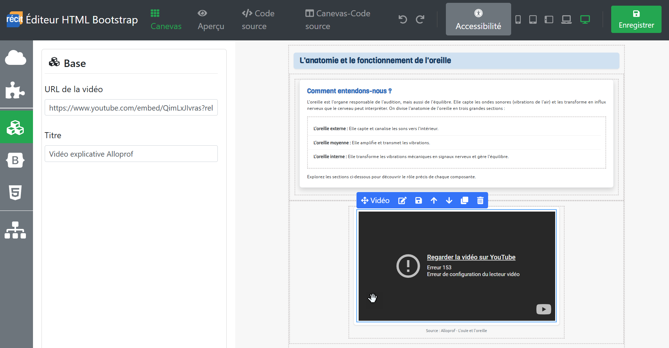Click the URL de la vidéo field

[x=131, y=108]
